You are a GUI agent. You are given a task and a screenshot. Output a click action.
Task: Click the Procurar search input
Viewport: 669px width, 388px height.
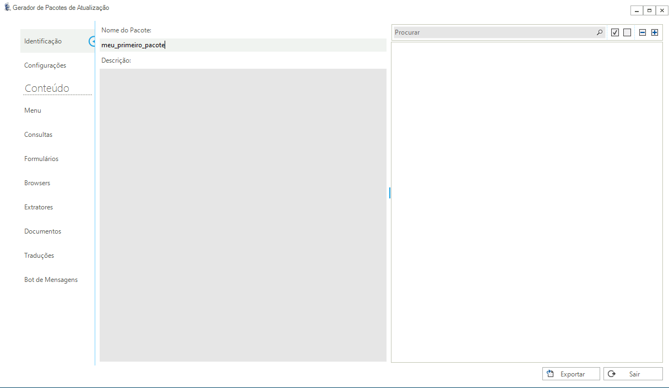(493, 32)
